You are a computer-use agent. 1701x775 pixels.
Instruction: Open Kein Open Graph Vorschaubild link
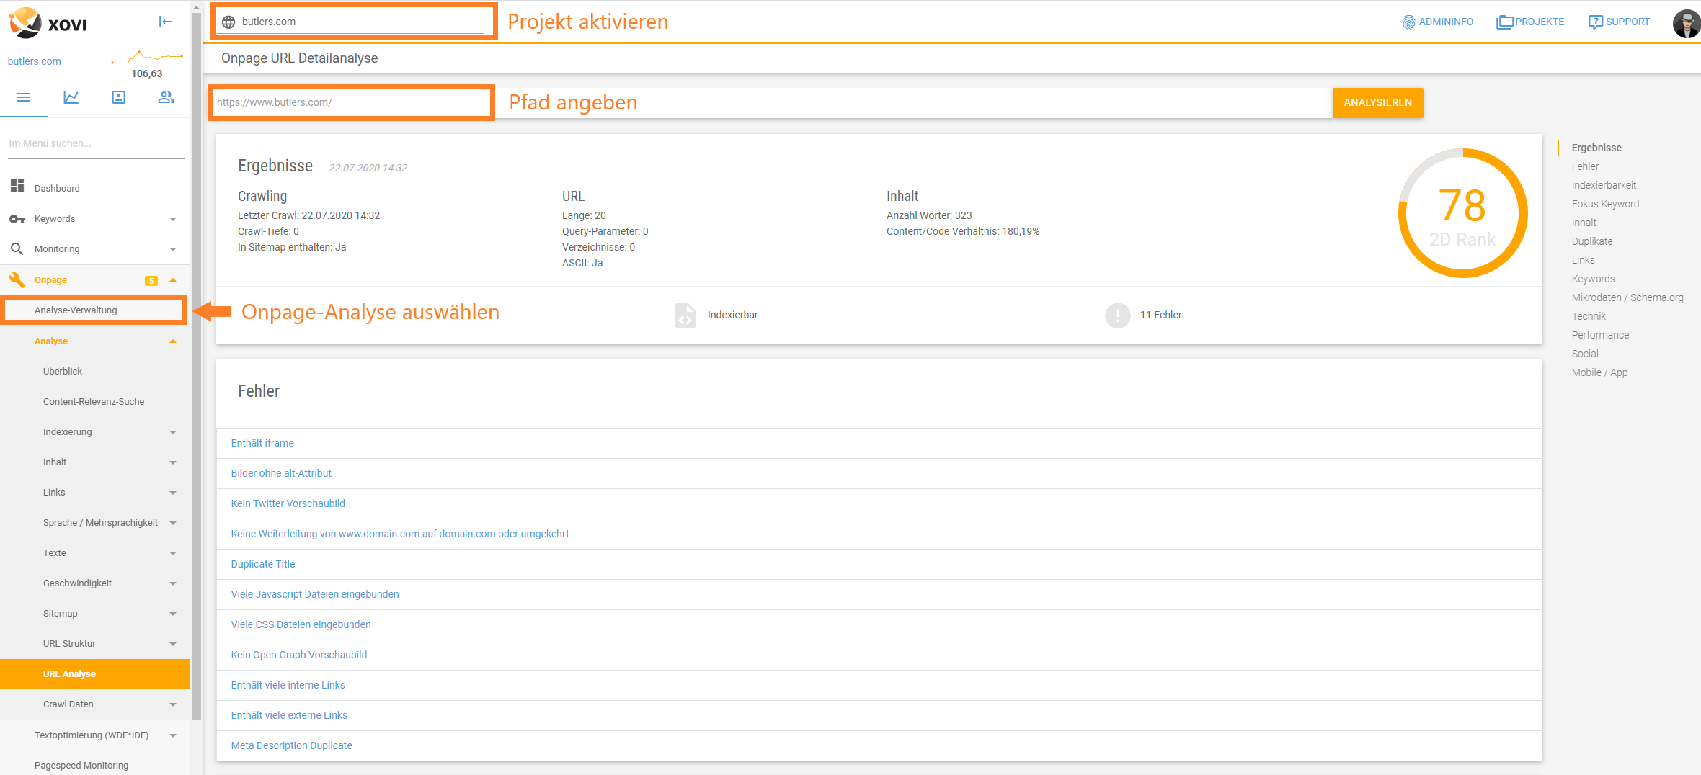pyautogui.click(x=299, y=655)
